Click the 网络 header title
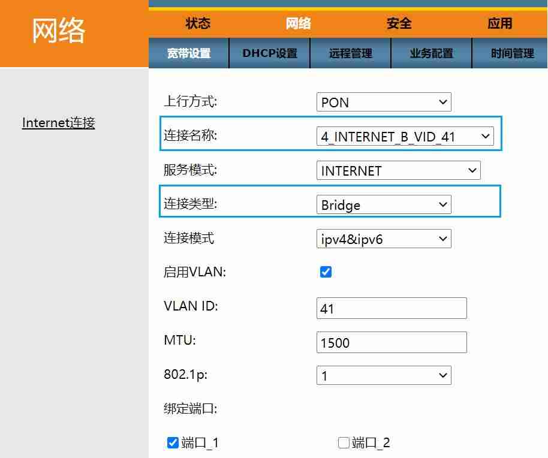The height and width of the screenshot is (458, 548). (59, 31)
